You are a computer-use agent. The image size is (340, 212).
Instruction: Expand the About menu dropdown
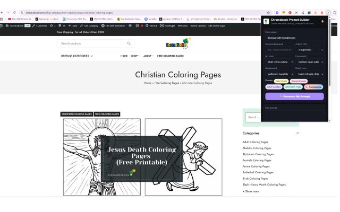149,56
